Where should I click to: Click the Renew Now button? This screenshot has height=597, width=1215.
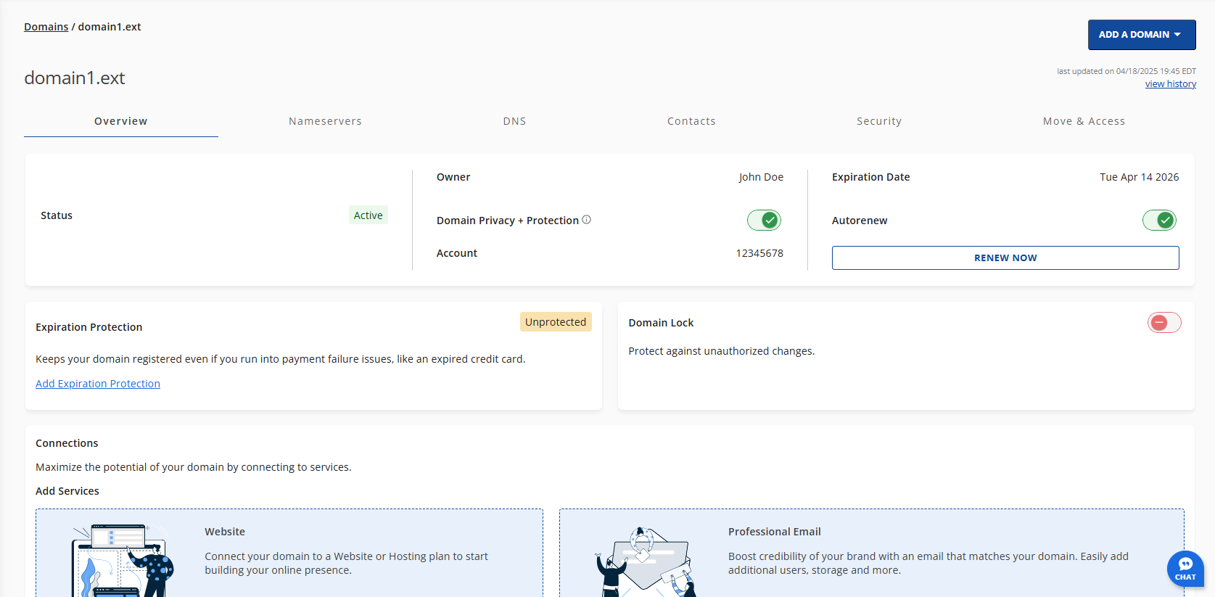tap(1005, 258)
